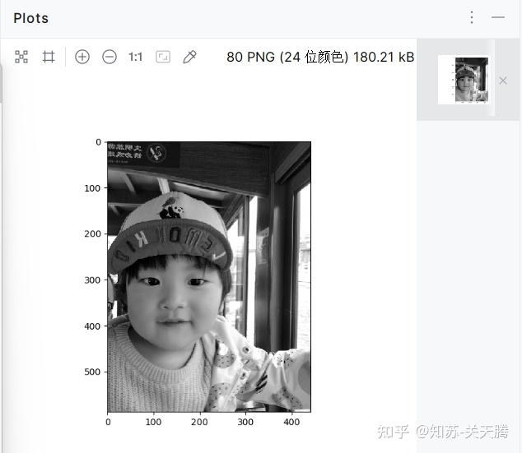Hide the Plots tool window
The height and width of the screenshot is (453, 522).
tap(498, 17)
